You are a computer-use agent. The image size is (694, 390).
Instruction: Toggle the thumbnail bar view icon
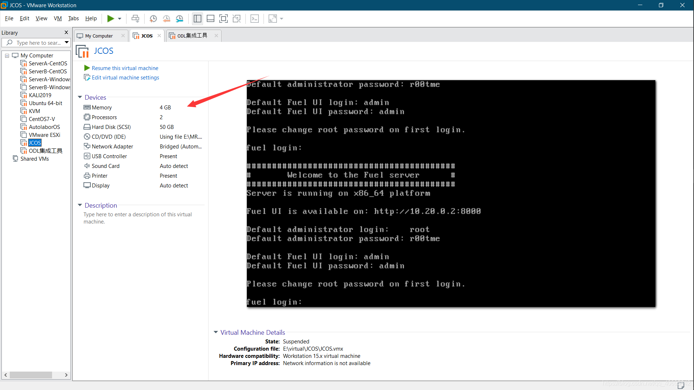pos(210,18)
